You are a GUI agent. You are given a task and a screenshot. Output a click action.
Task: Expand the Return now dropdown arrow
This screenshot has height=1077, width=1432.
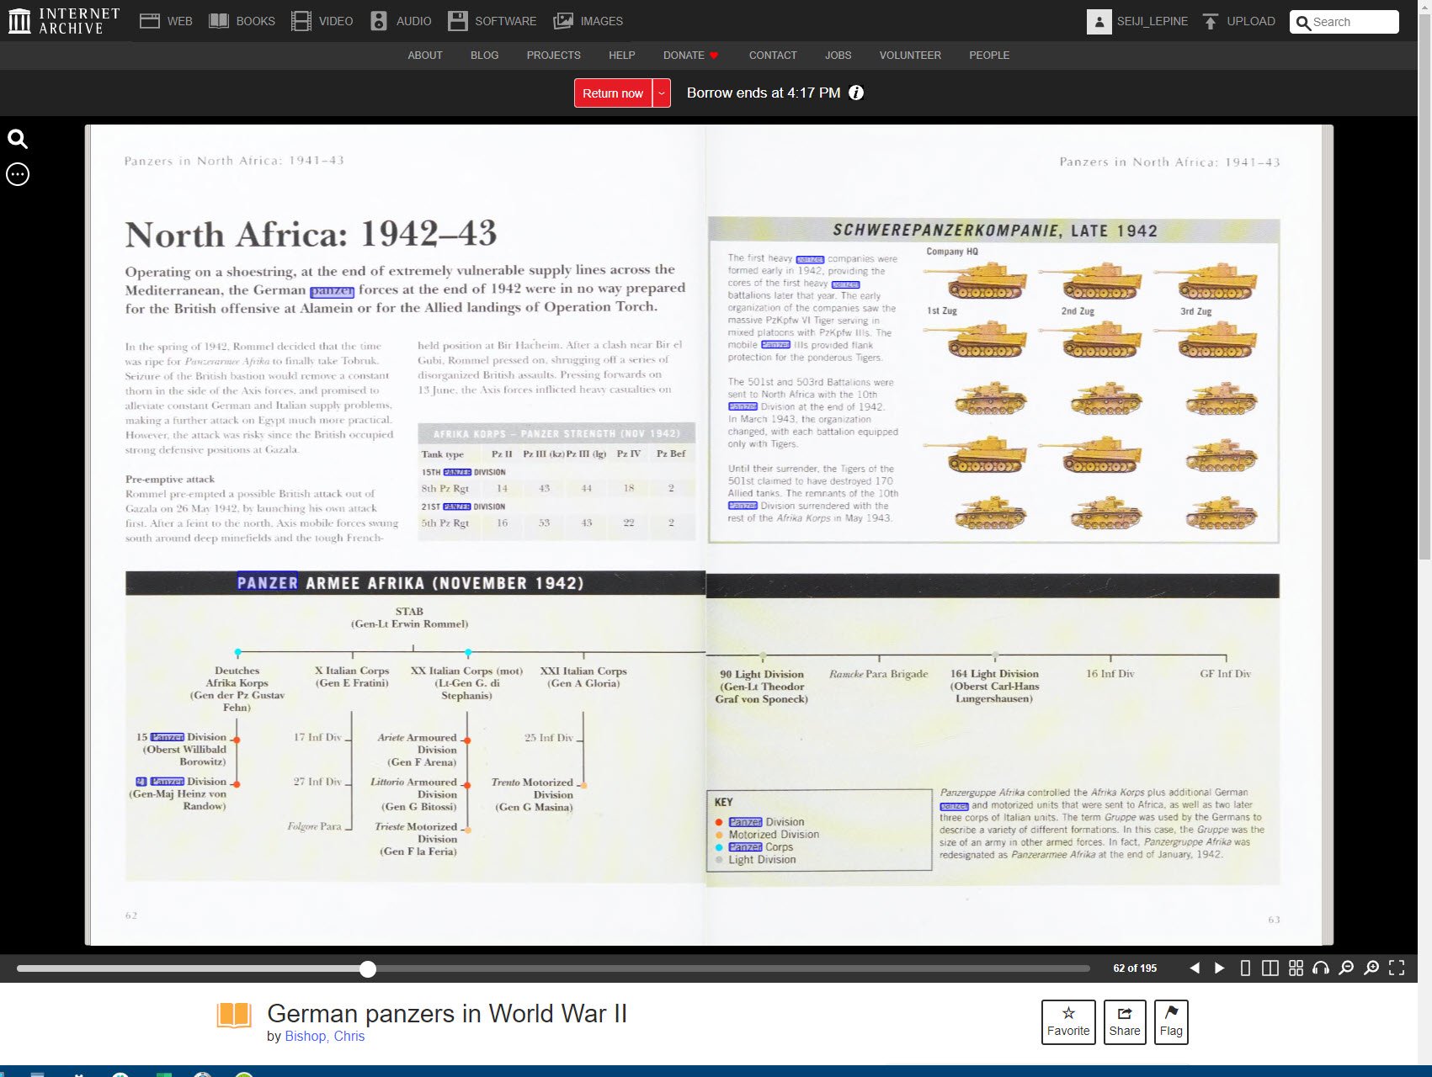click(662, 93)
